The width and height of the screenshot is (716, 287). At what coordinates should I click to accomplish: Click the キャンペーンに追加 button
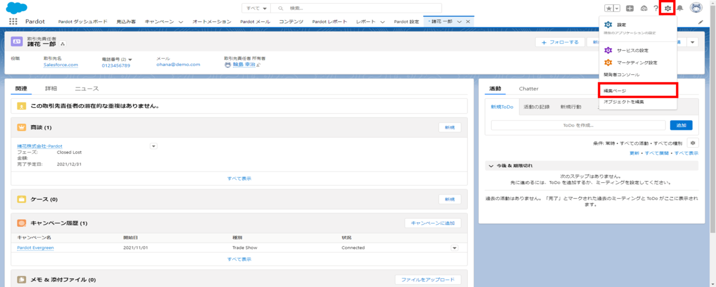coord(433,223)
